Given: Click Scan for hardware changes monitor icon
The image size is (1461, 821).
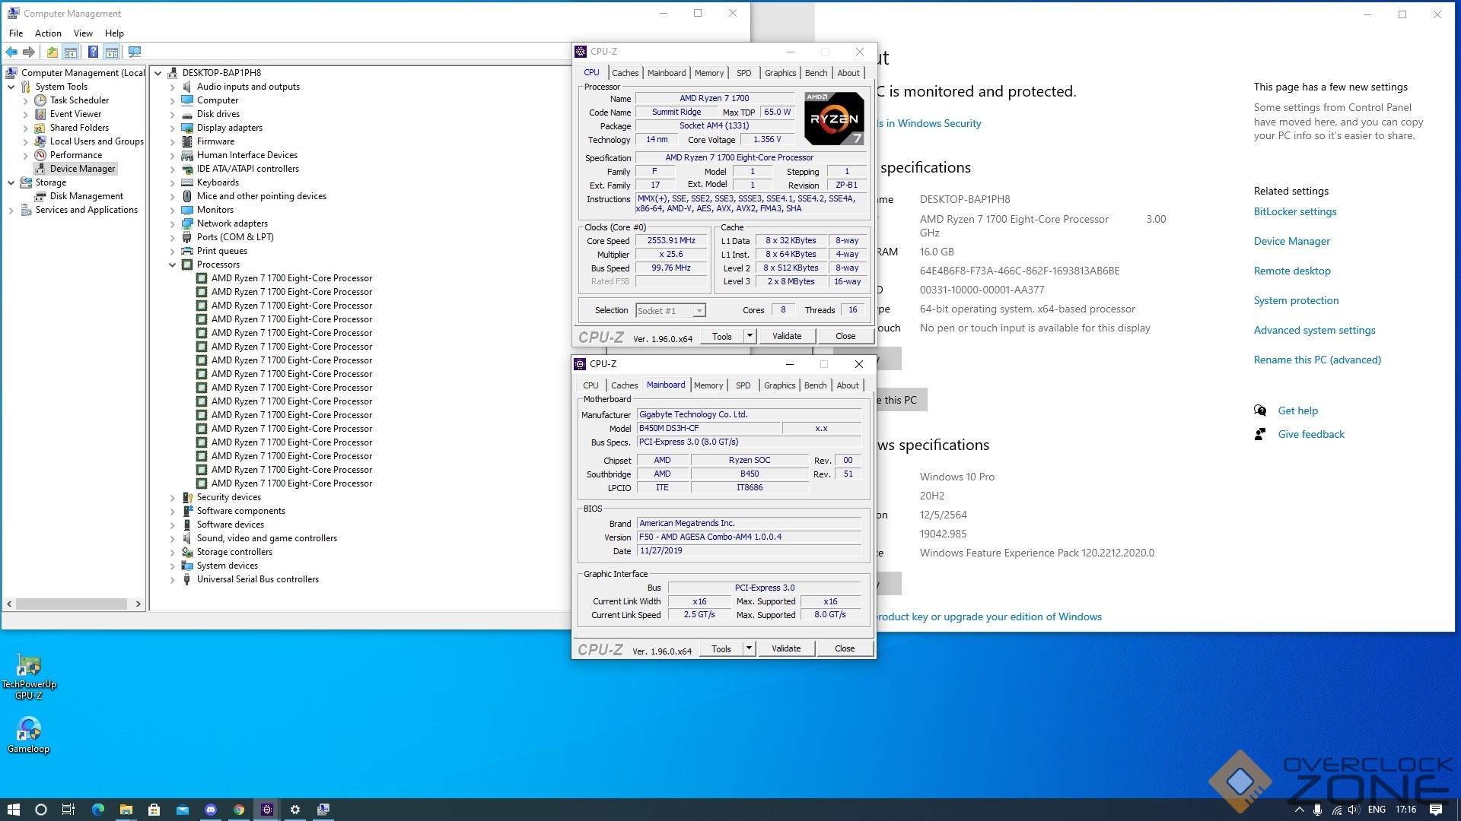Looking at the screenshot, I should (135, 52).
